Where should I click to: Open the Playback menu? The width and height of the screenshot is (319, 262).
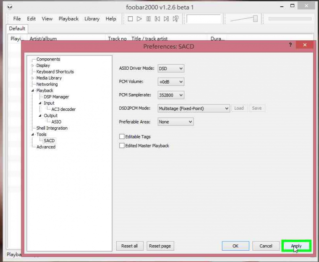pyautogui.click(x=68, y=19)
